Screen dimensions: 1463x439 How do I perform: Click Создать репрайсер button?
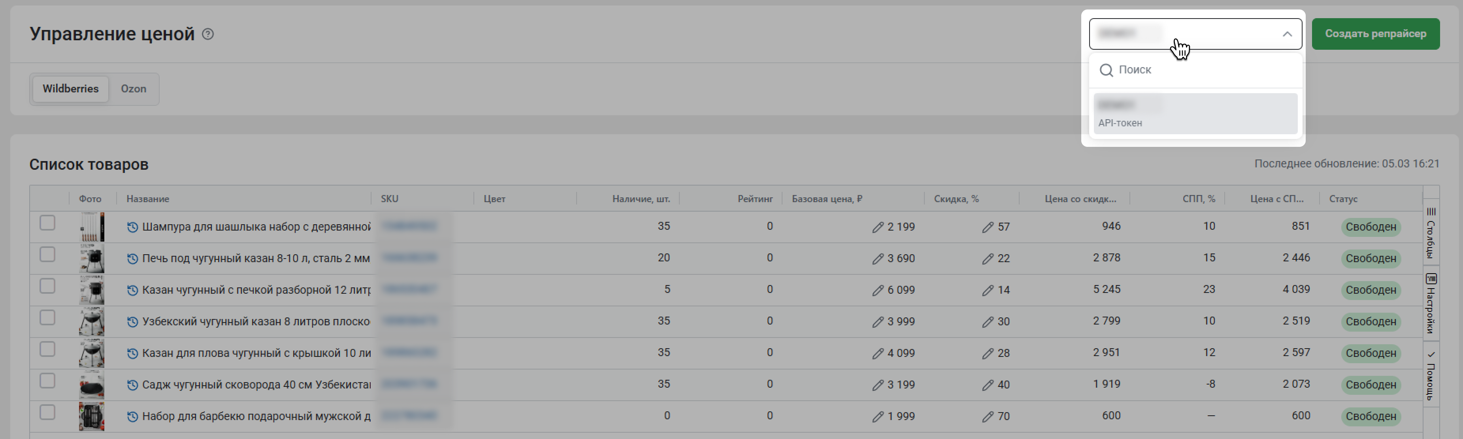(1375, 34)
